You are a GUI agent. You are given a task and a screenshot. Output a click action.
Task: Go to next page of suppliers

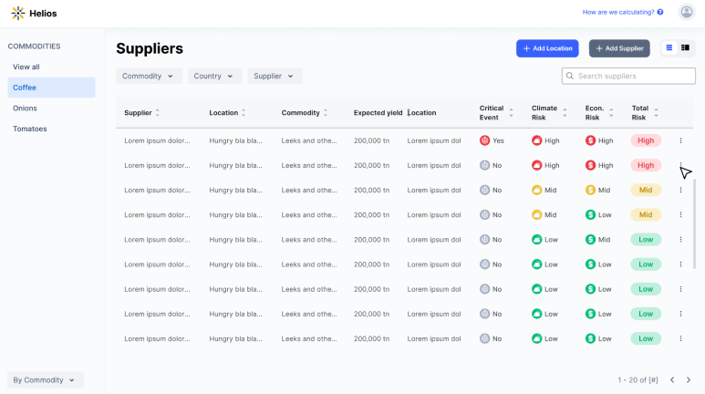tap(689, 380)
